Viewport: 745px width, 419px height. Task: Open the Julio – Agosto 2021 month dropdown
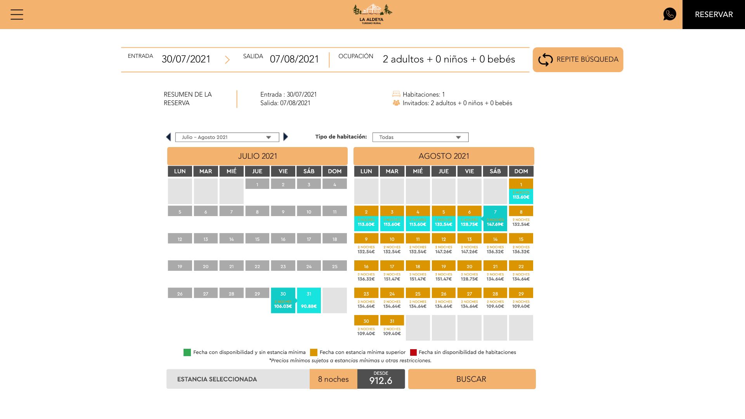[x=227, y=137]
